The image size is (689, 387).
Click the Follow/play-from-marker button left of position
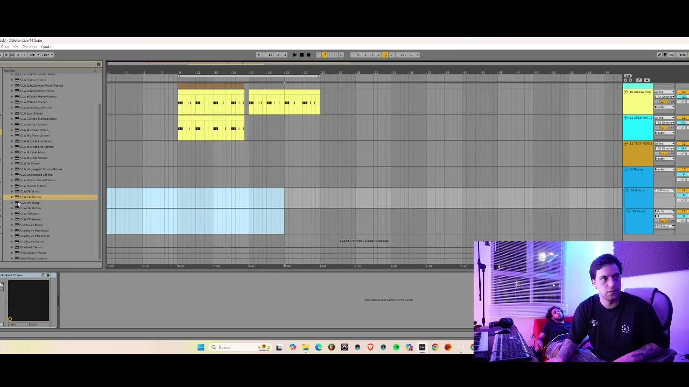(259, 55)
